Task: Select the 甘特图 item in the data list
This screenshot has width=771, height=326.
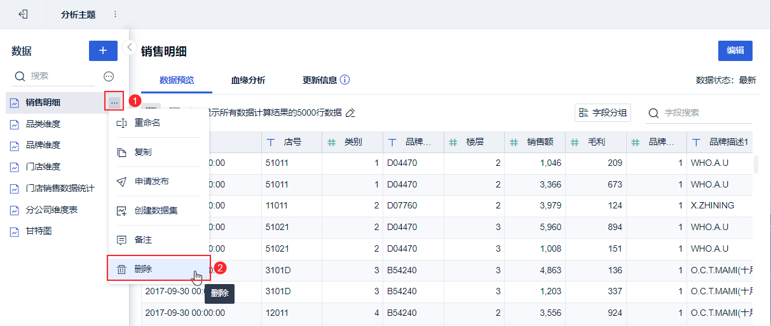Action: pos(39,231)
